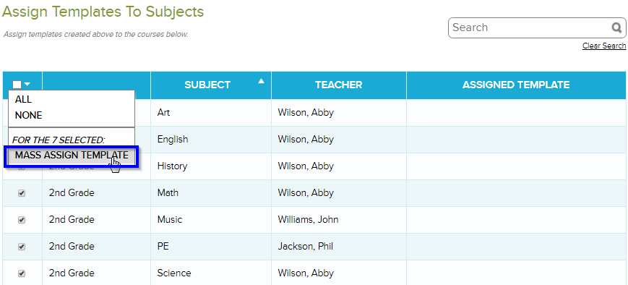Click the magnifying glass search icon
Image resolution: width=628 pixels, height=285 pixels.
pos(616,27)
